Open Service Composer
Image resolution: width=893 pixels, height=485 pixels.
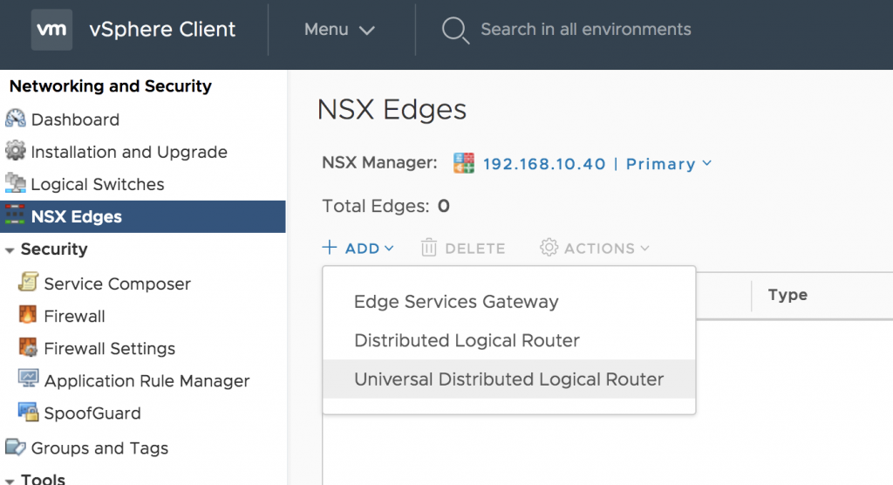tap(118, 283)
